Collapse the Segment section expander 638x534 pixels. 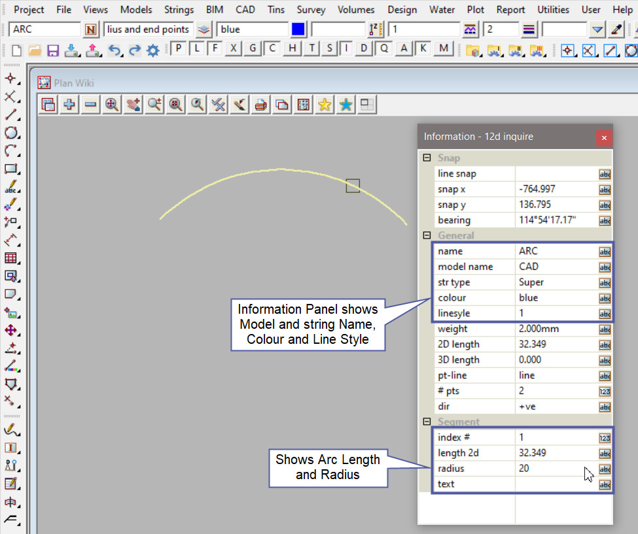click(427, 422)
